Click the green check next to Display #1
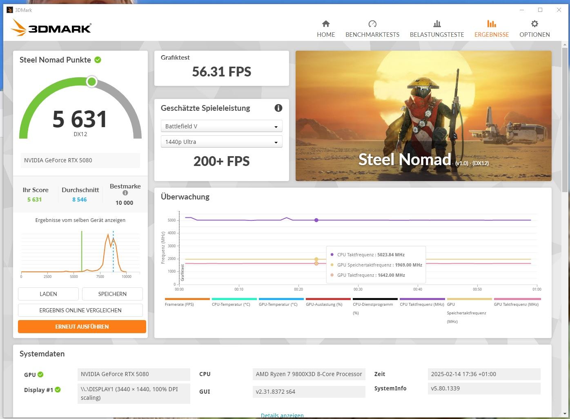The height and width of the screenshot is (419, 570). [58, 390]
